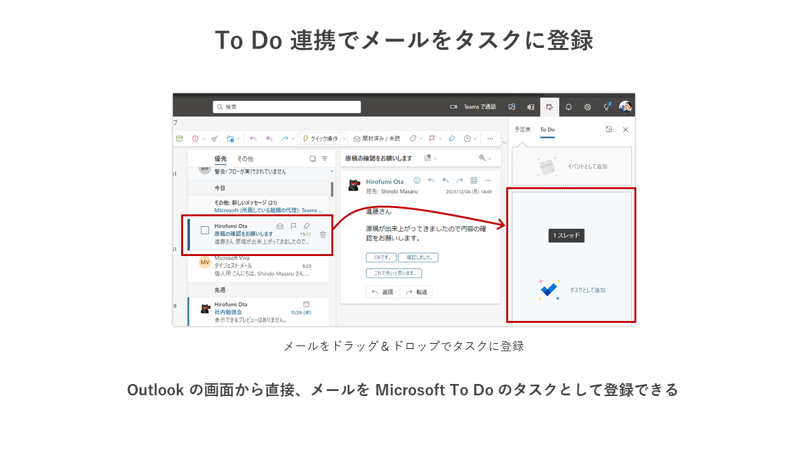Click the クイック操作 button
Image resolution: width=808 pixels, height=454 pixels.
point(320,139)
